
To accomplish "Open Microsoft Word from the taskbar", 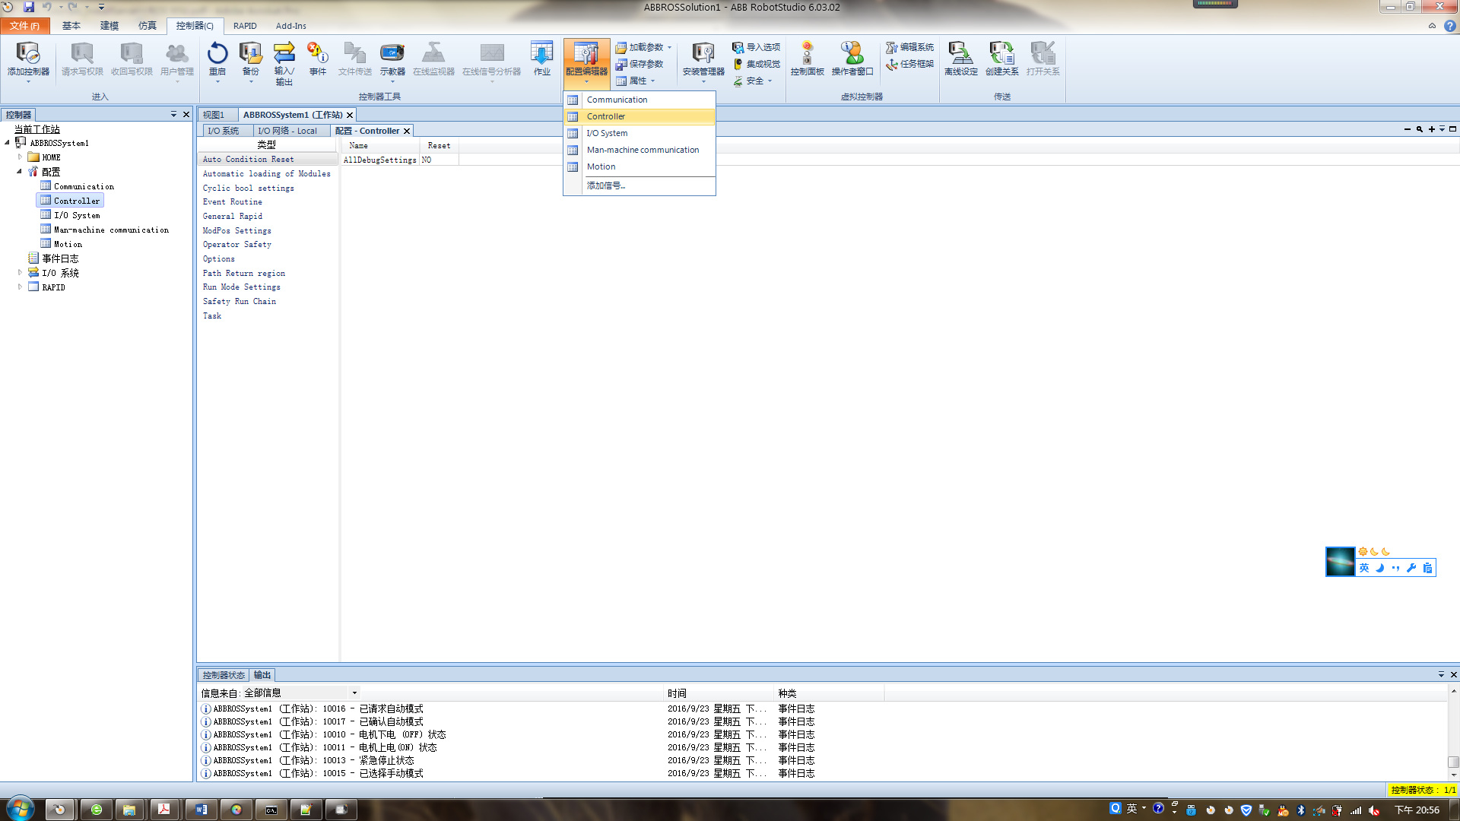I will (x=202, y=810).
